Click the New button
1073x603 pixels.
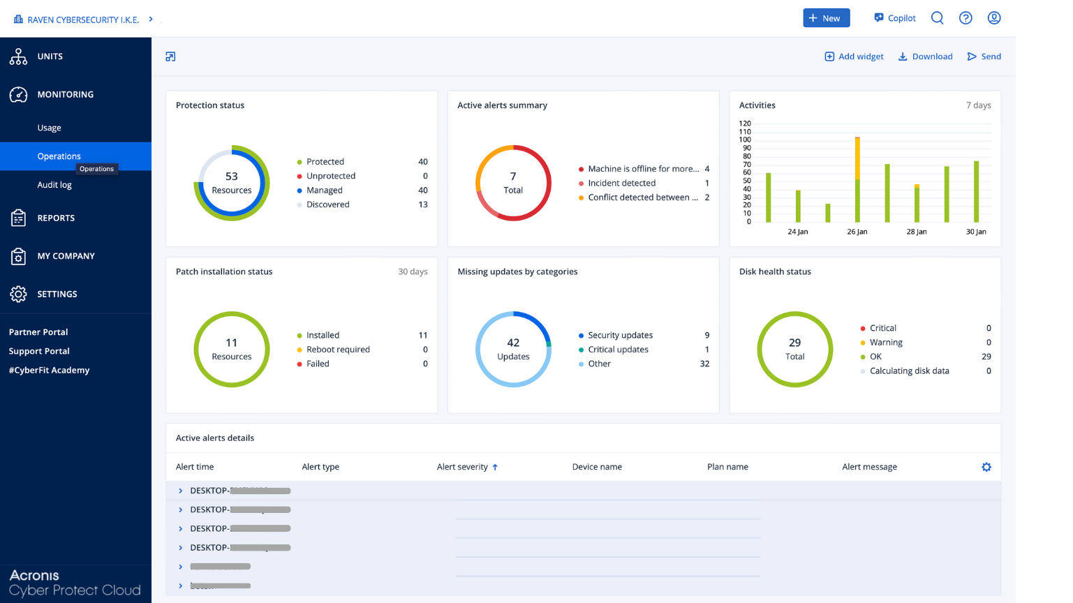coord(826,18)
